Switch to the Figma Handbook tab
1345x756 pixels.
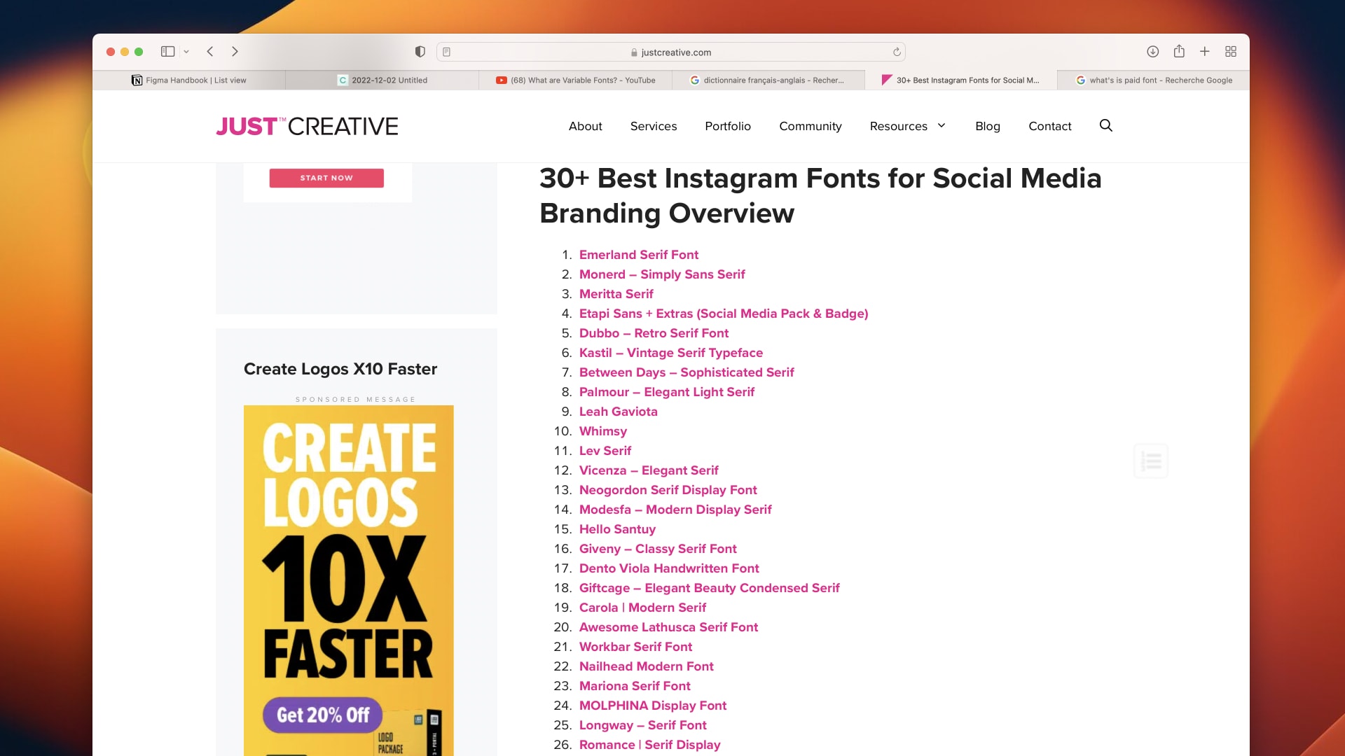point(189,80)
